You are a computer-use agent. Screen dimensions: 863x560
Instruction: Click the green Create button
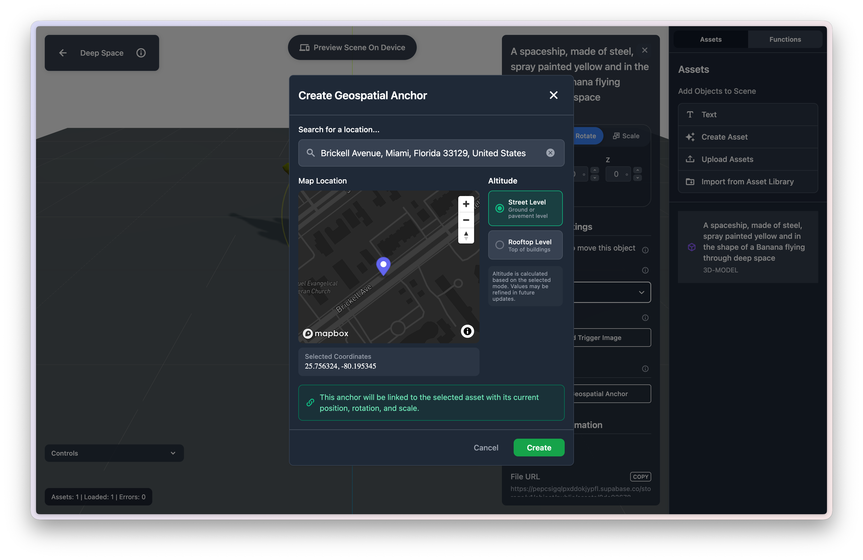(x=539, y=448)
